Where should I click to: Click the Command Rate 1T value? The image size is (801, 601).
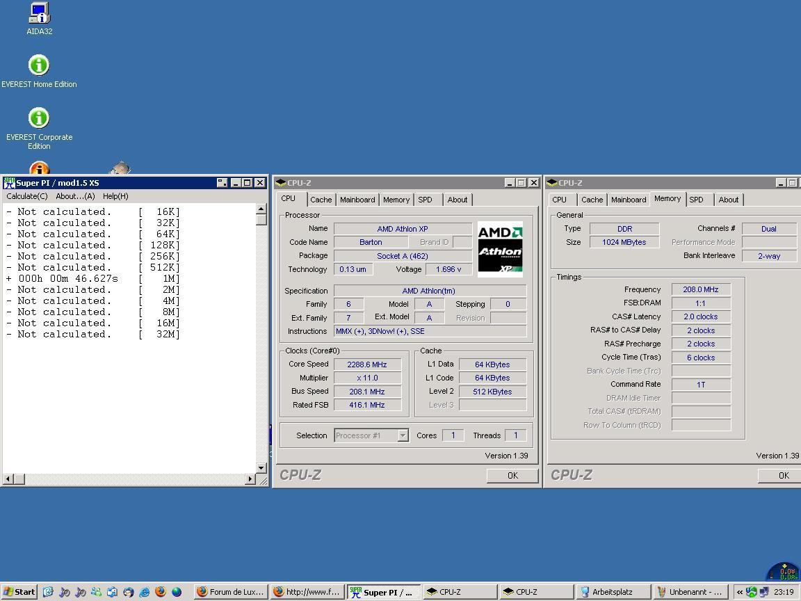700,384
